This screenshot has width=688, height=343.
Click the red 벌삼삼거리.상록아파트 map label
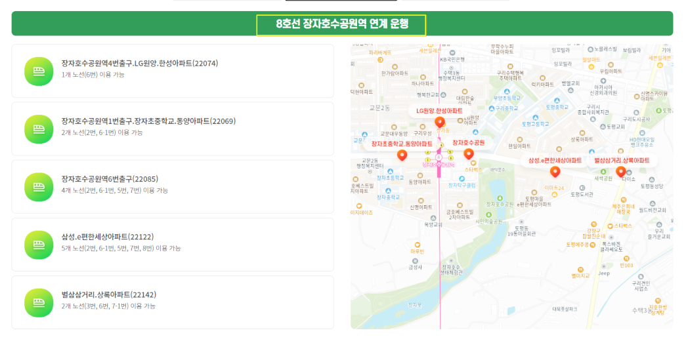(622, 160)
